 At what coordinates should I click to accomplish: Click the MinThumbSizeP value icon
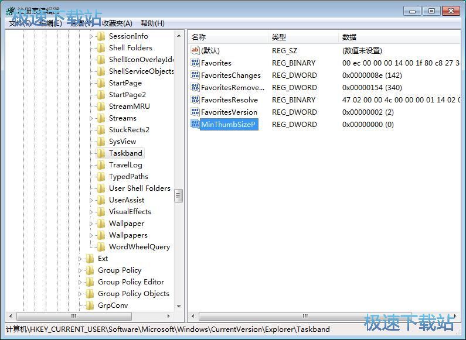[195, 124]
